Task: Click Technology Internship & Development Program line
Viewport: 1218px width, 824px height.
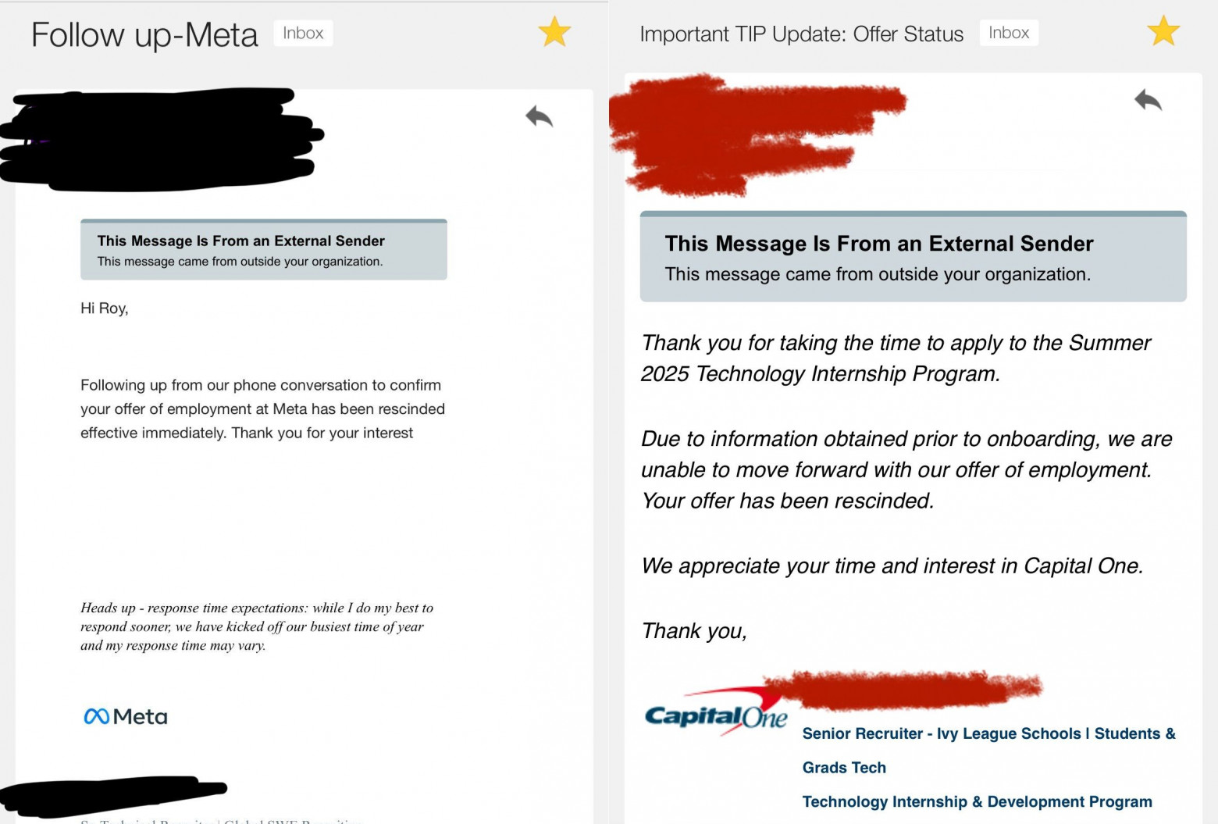Action: pyautogui.click(x=977, y=801)
